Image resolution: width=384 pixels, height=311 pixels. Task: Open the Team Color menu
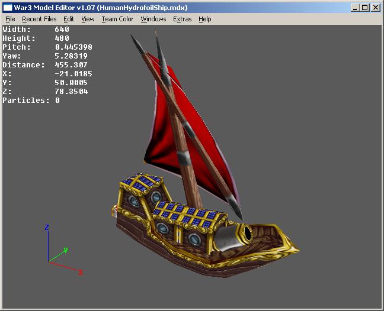tap(117, 19)
